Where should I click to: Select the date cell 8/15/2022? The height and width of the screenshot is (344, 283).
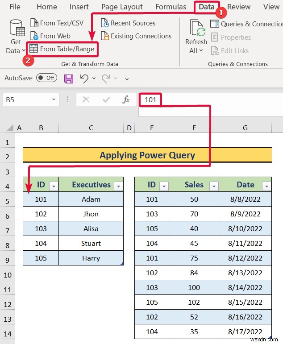pyautogui.click(x=245, y=302)
